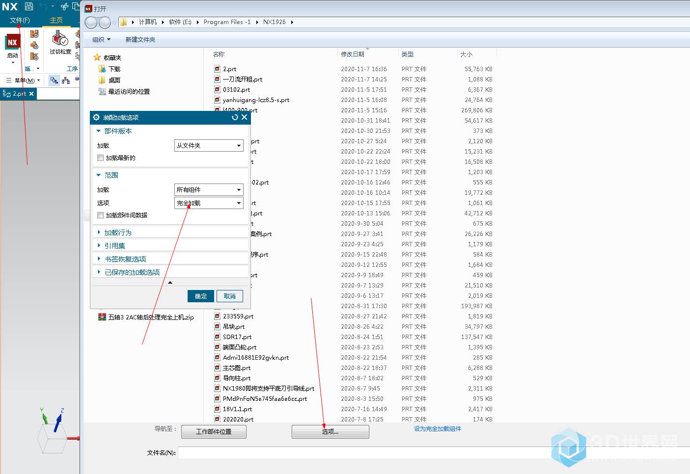Image resolution: width=690 pixels, height=474 pixels.
Task: Select the program order view icon
Action: point(55,80)
